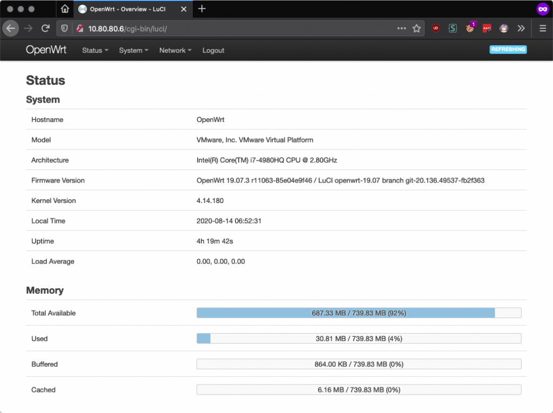Bookmark this page with the star icon
The height and width of the screenshot is (413, 553).
coord(416,29)
